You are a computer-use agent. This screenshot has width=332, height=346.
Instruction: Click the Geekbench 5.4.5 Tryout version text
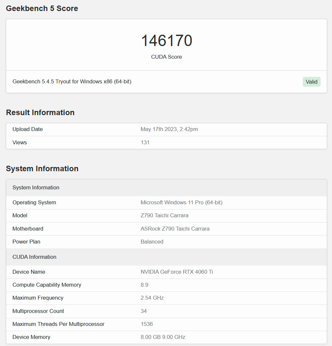pos(72,82)
